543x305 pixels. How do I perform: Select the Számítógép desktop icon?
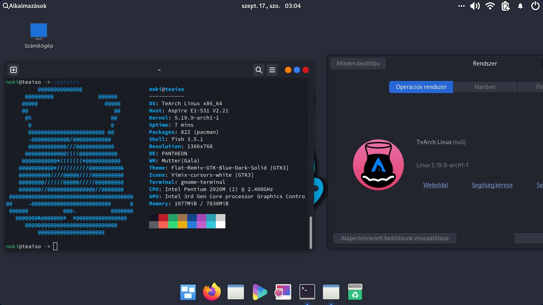39,36
